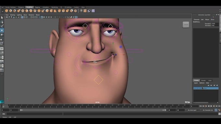Open the Lighting panel menu
The width and height of the screenshot is (221, 124).
[19, 15]
